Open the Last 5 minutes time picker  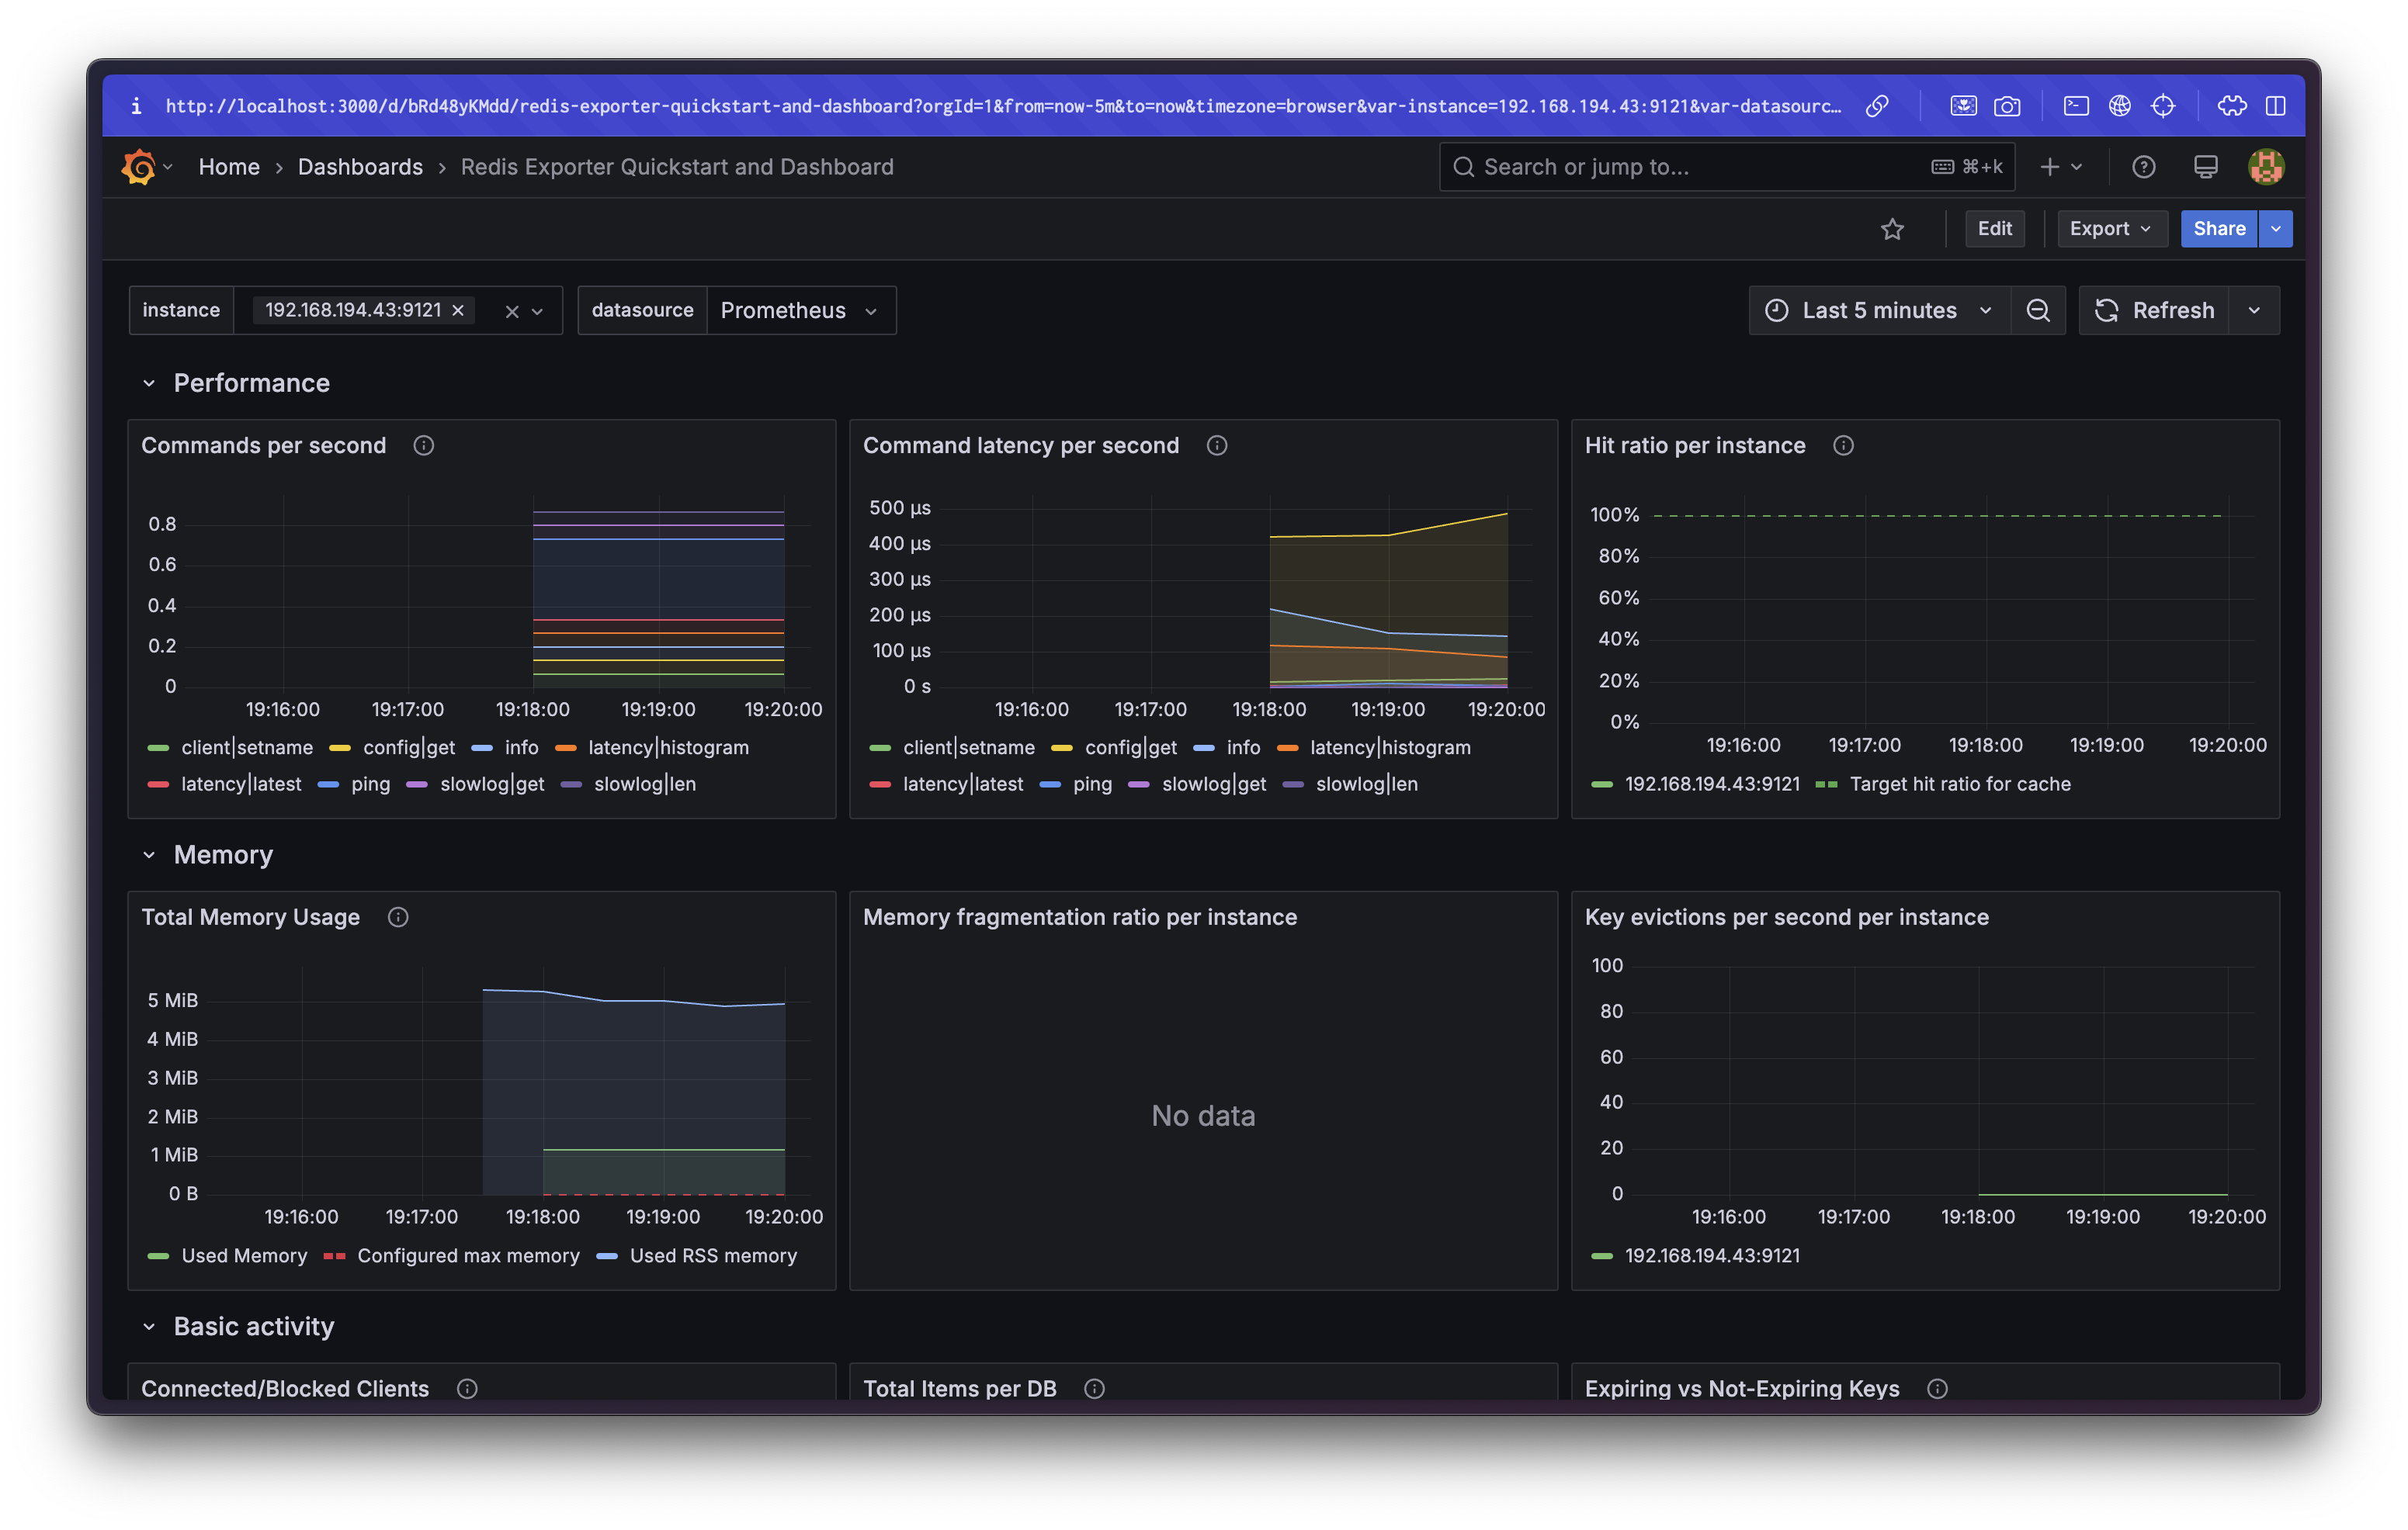(x=1880, y=311)
